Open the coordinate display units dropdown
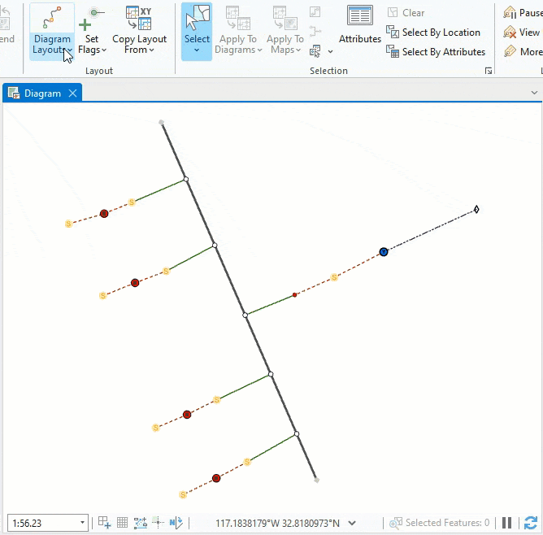The height and width of the screenshot is (535, 543). point(352,523)
